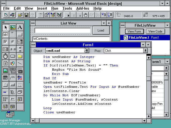Select the DBGrid tool in the toolbox
This screenshot has width=171, height=128.
13,106
